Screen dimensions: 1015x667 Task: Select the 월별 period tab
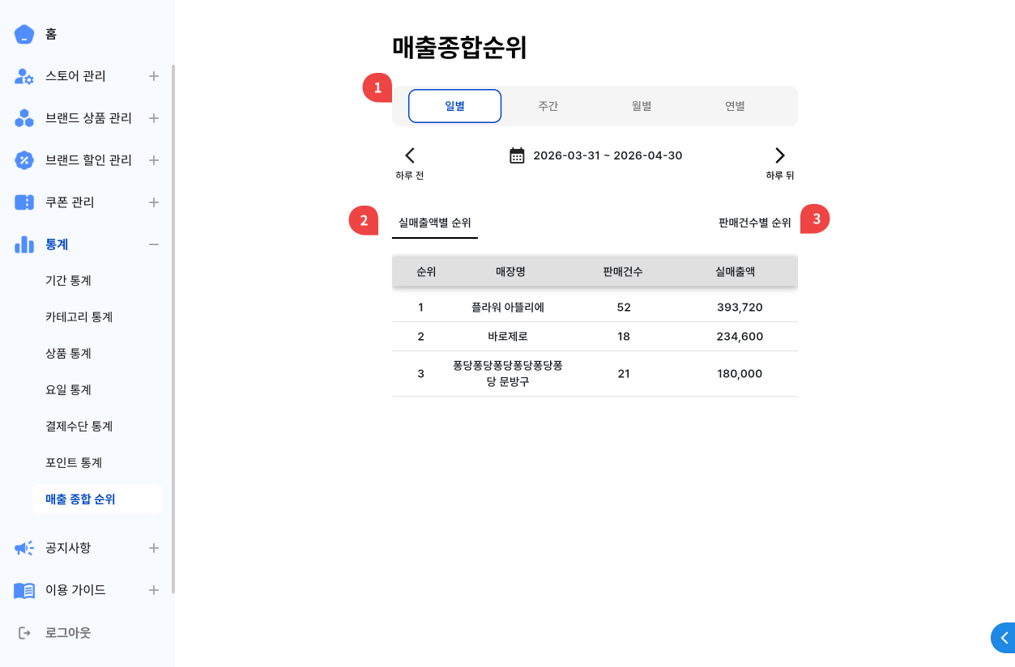(x=642, y=106)
